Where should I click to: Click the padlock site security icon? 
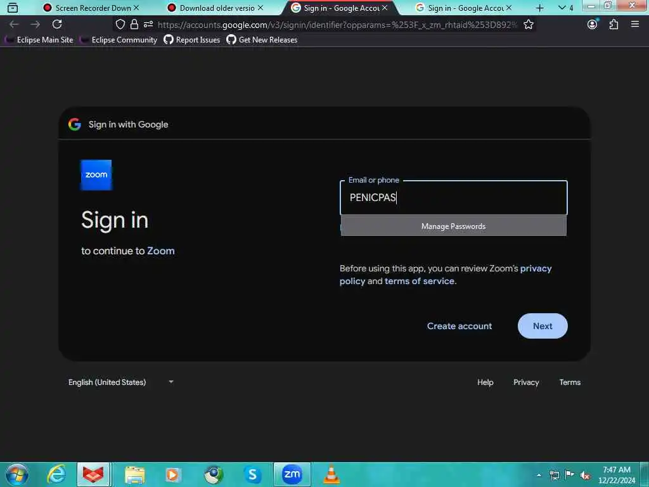134,25
